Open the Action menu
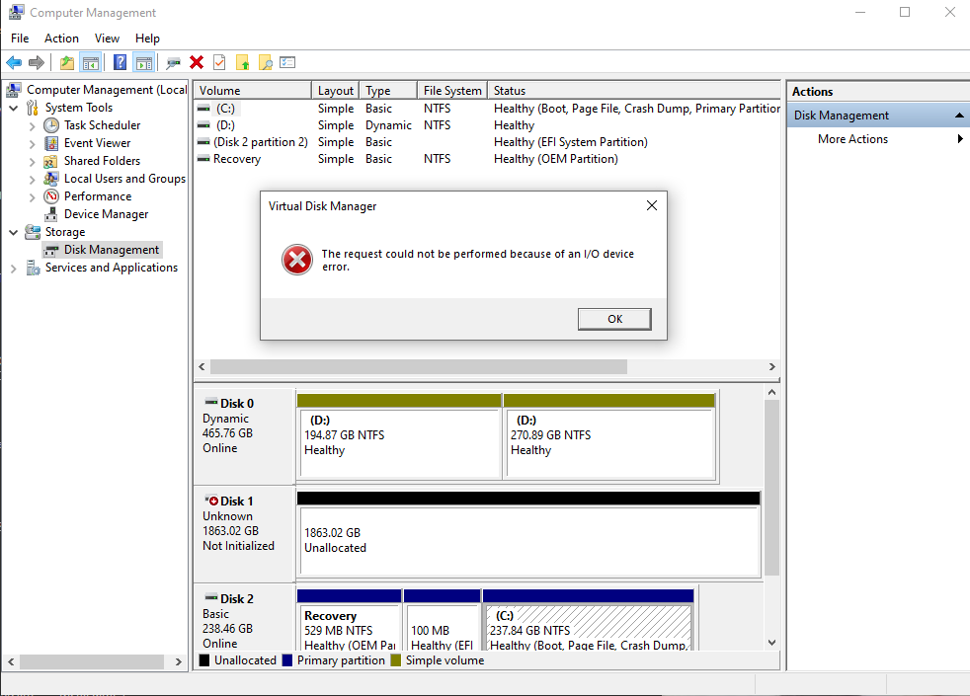This screenshot has height=696, width=970. point(61,39)
